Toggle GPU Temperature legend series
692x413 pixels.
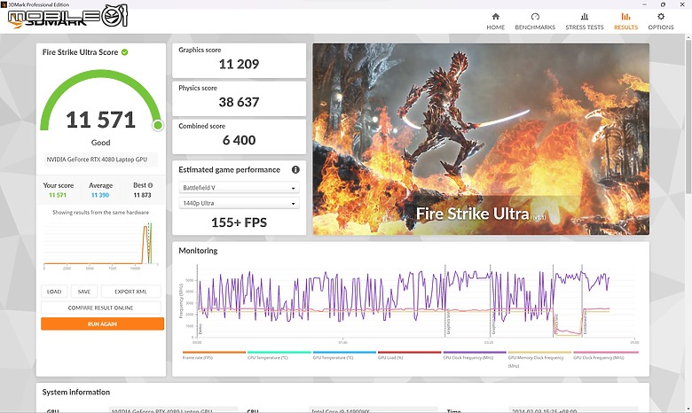(x=344, y=355)
